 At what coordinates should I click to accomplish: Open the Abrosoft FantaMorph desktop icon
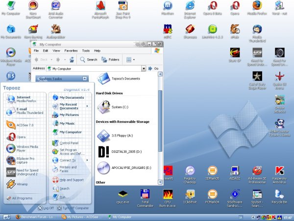point(100,10)
